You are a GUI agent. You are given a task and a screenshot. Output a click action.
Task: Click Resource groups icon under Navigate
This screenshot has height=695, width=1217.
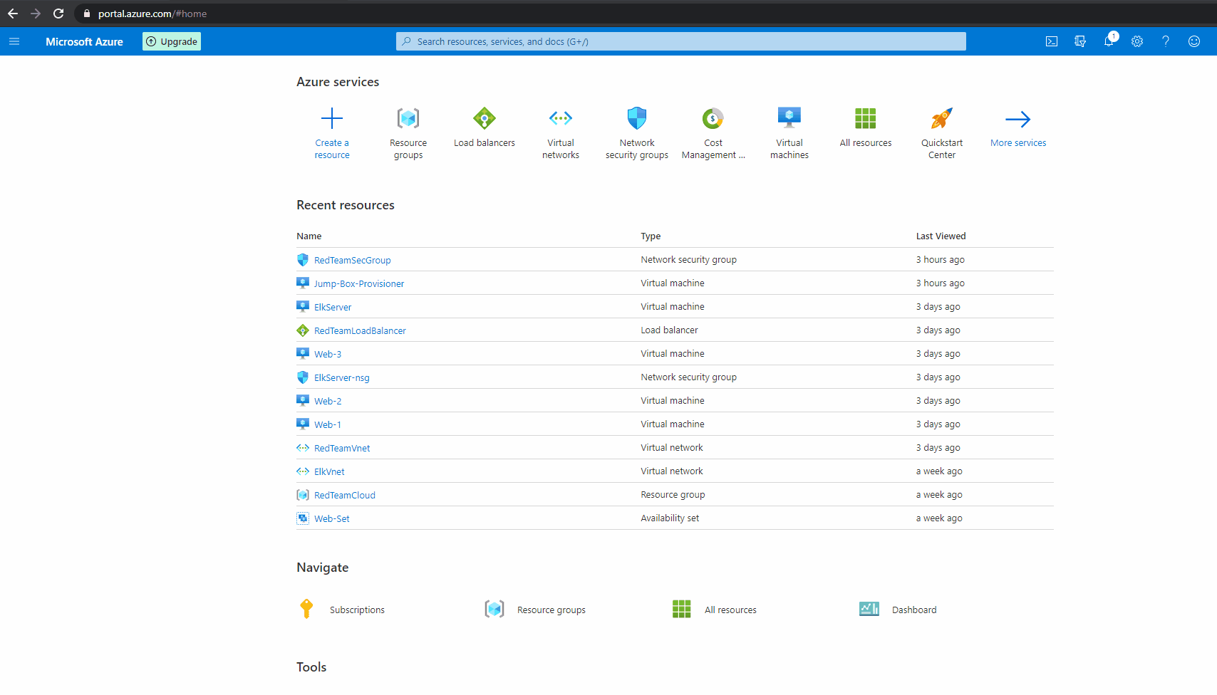494,609
